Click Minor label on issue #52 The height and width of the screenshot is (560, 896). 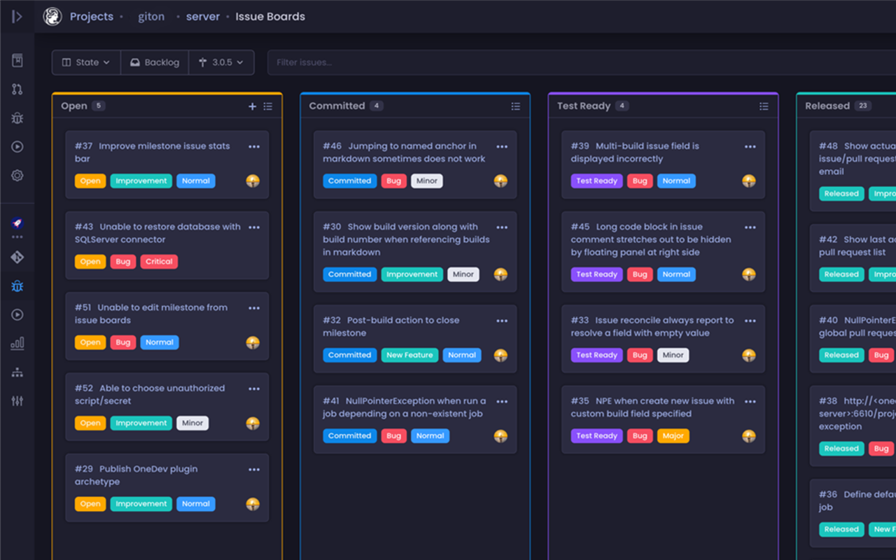[192, 423]
